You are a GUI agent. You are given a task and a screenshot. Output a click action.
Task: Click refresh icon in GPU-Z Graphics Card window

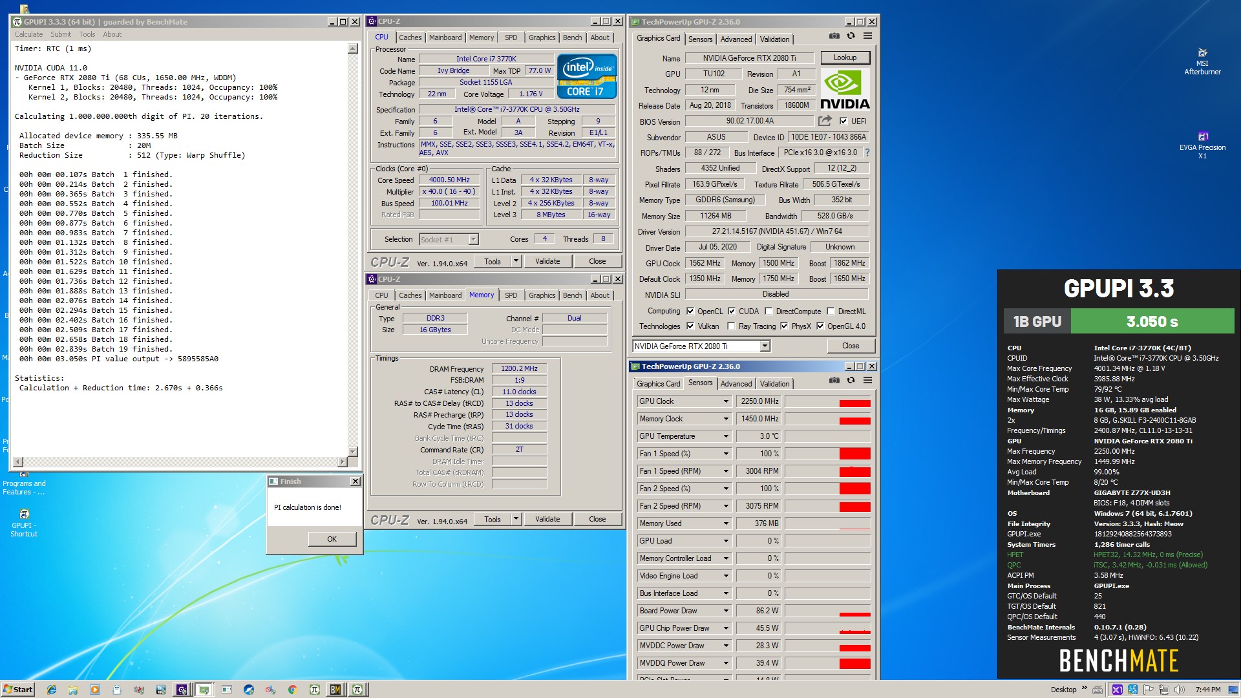851,36
